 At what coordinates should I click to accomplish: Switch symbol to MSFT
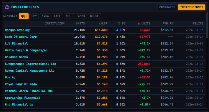(x=69, y=16)
